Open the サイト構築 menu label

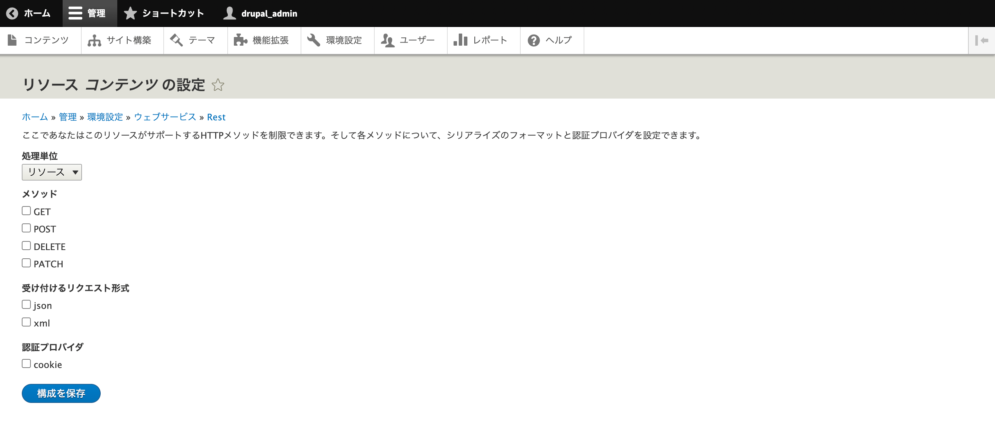click(129, 40)
